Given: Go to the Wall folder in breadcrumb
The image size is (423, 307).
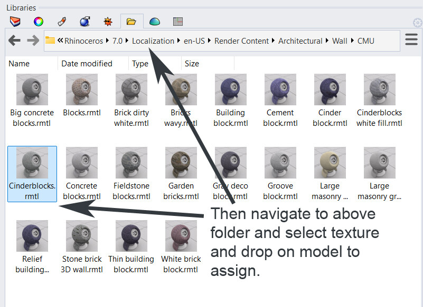Looking at the screenshot, I should pyautogui.click(x=340, y=41).
